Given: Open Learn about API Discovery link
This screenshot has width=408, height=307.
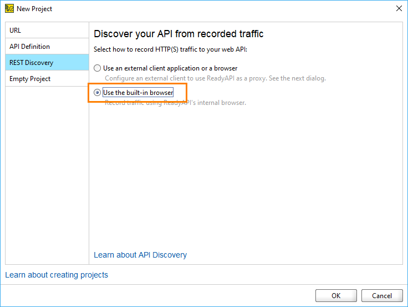Looking at the screenshot, I should point(140,255).
